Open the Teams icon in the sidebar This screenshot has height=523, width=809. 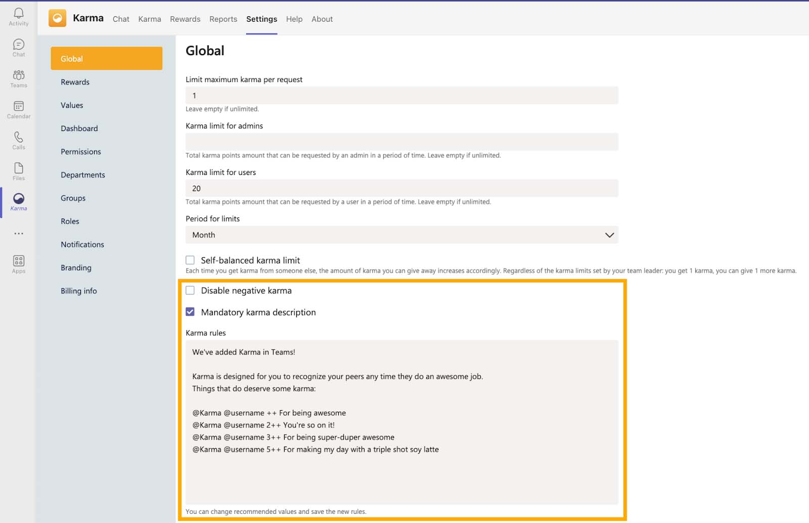point(18,78)
